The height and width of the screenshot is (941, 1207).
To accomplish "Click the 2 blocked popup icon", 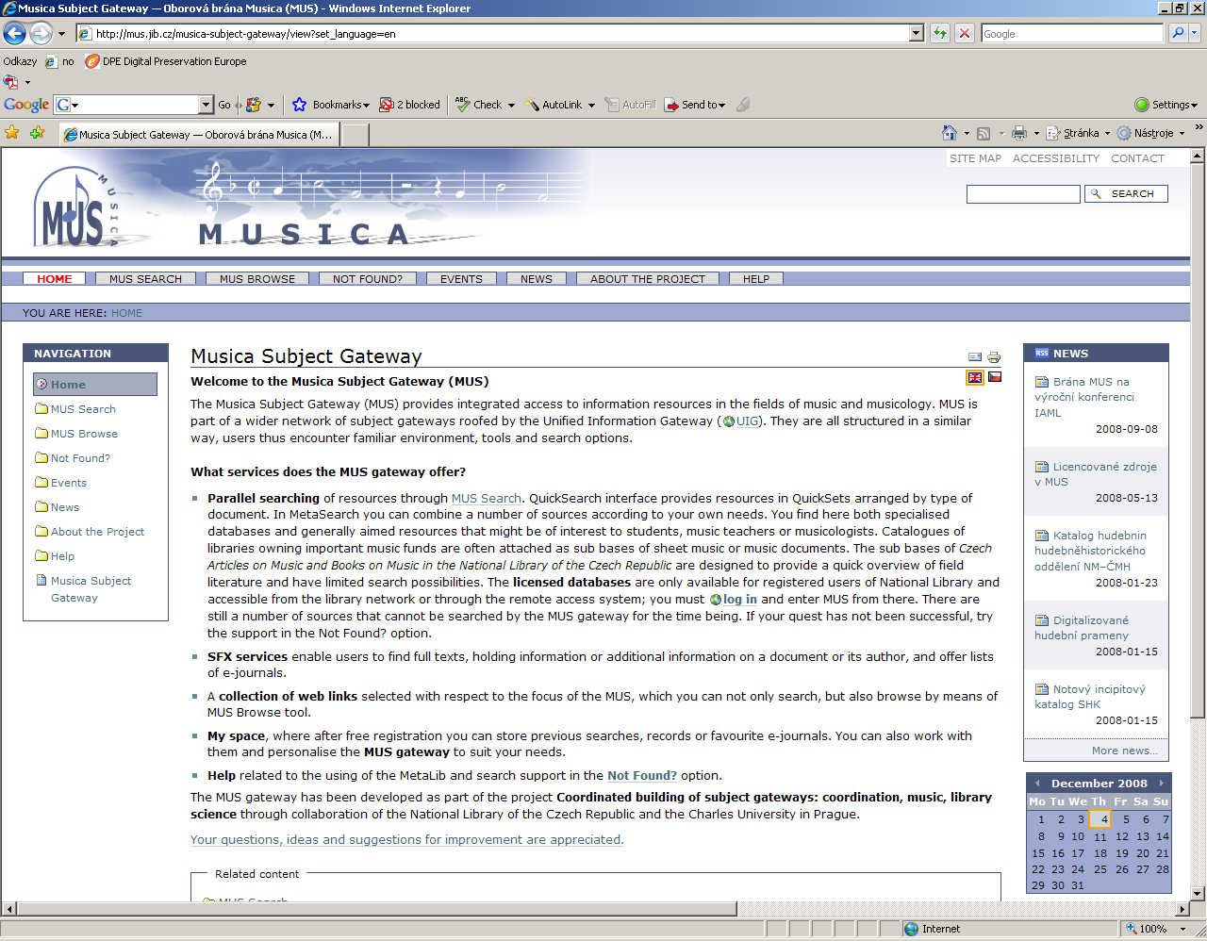I will (x=386, y=105).
